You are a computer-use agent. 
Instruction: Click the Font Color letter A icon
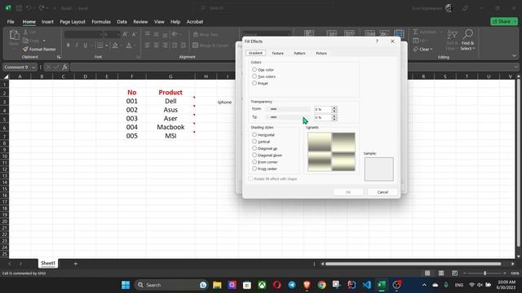pos(129,46)
